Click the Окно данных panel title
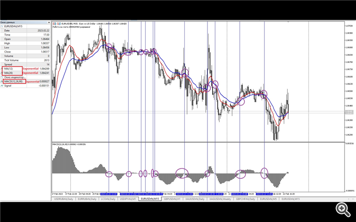Viewport: 356px width, 222px height. tap(7, 22)
